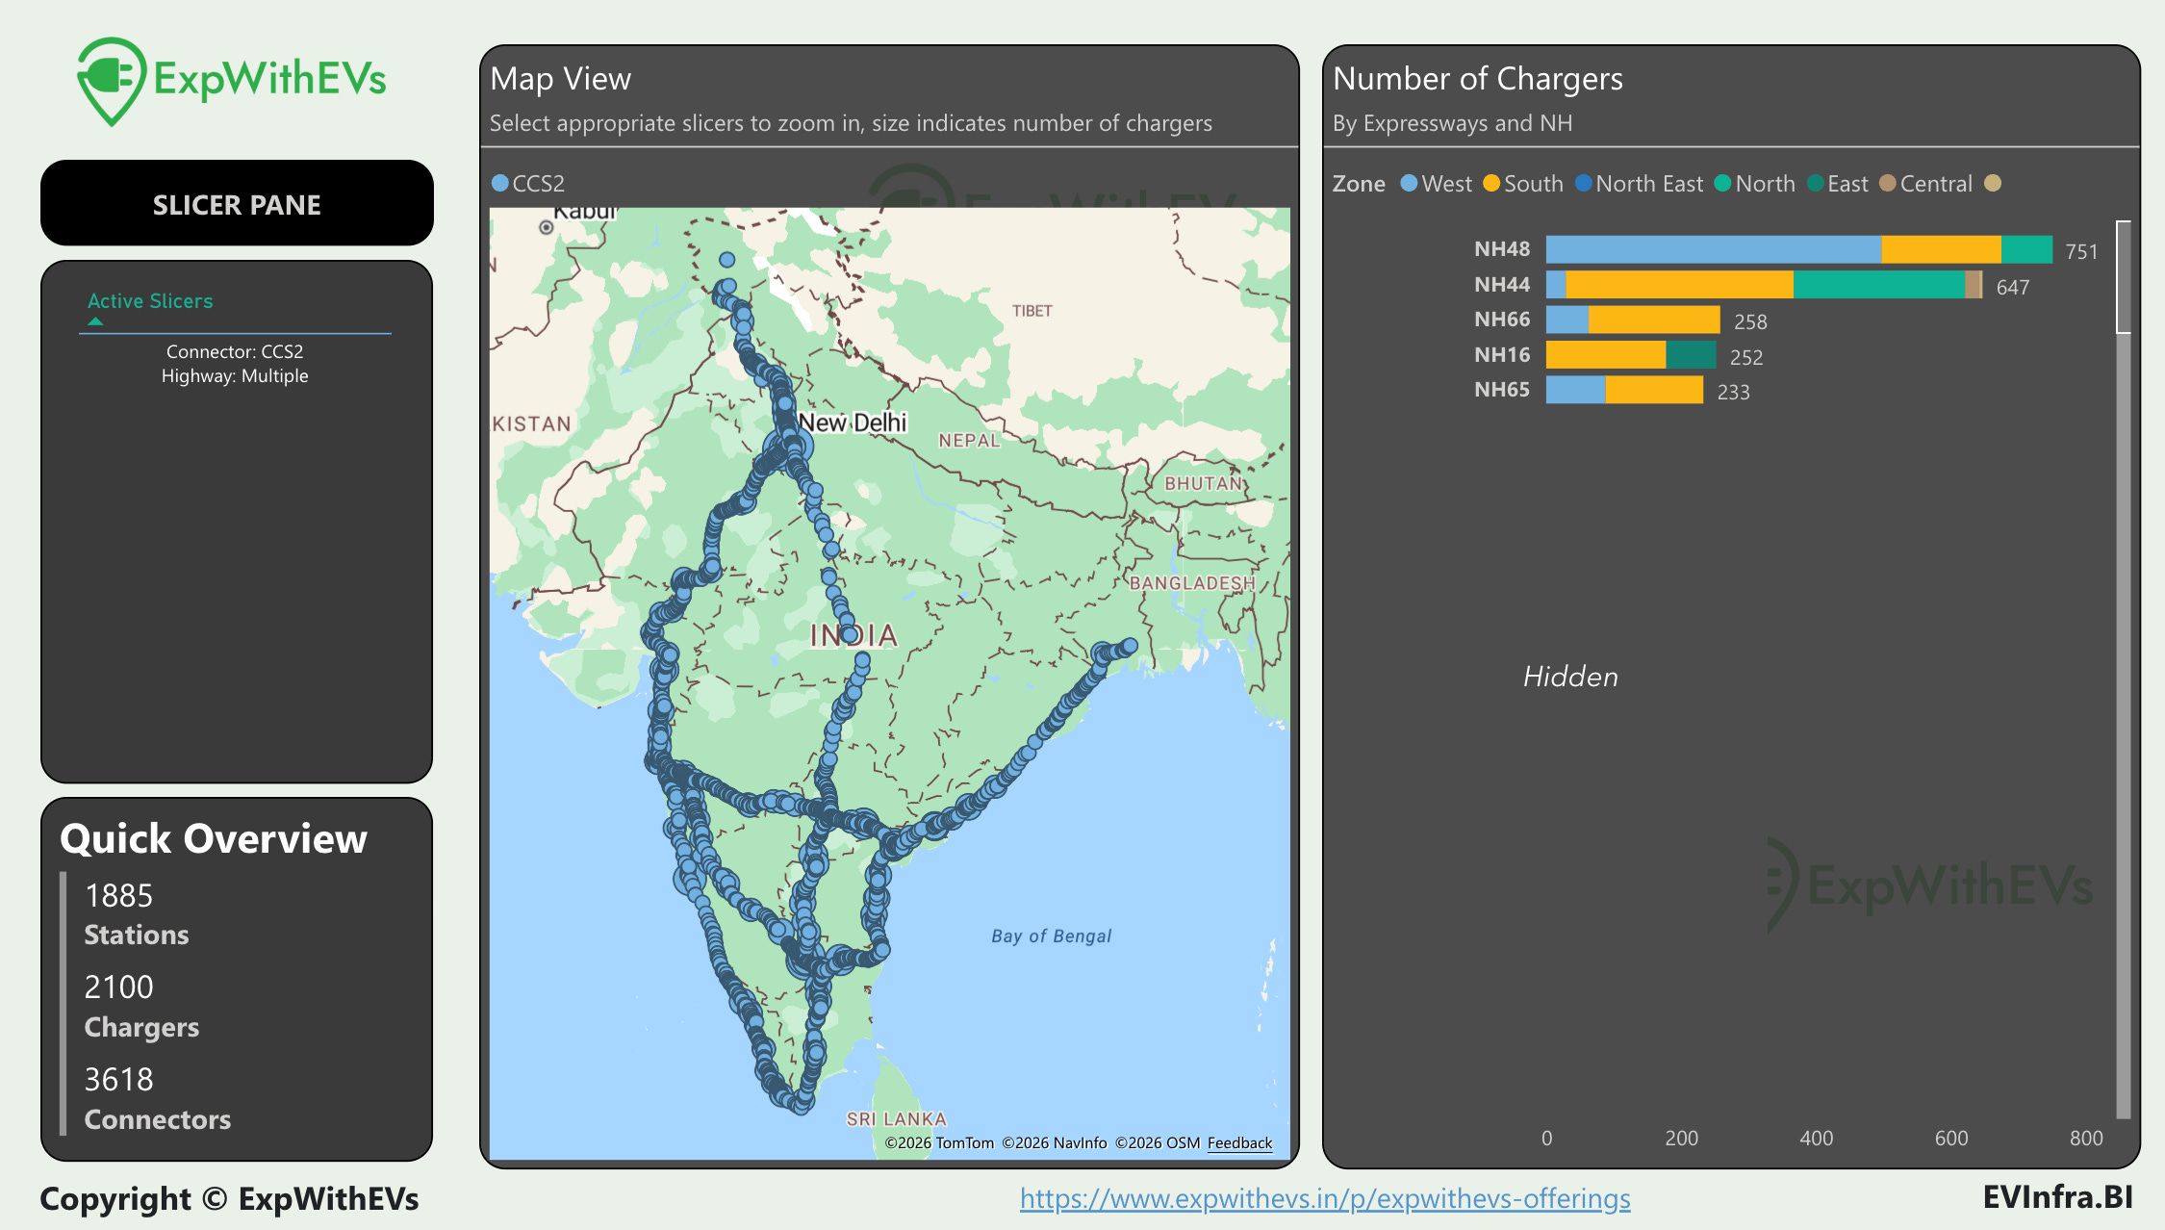Open the expwithevs-offerings URL link
The width and height of the screenshot is (2165, 1230).
point(1325,1198)
